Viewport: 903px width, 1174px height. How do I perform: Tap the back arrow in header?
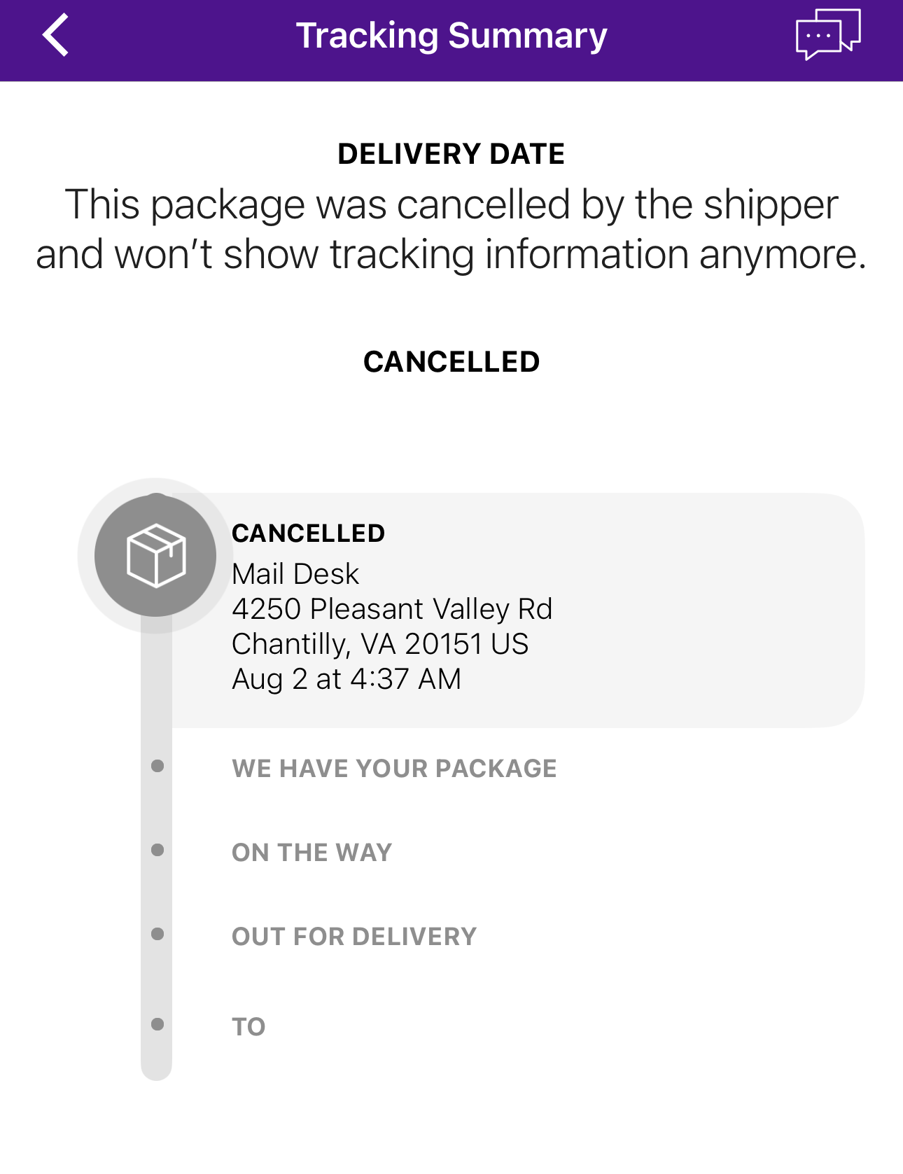56,35
